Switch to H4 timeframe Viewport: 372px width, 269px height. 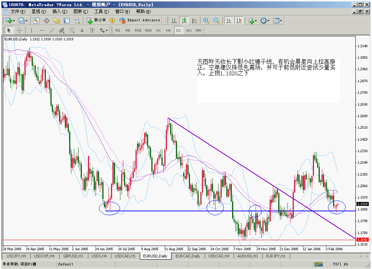pos(168,30)
